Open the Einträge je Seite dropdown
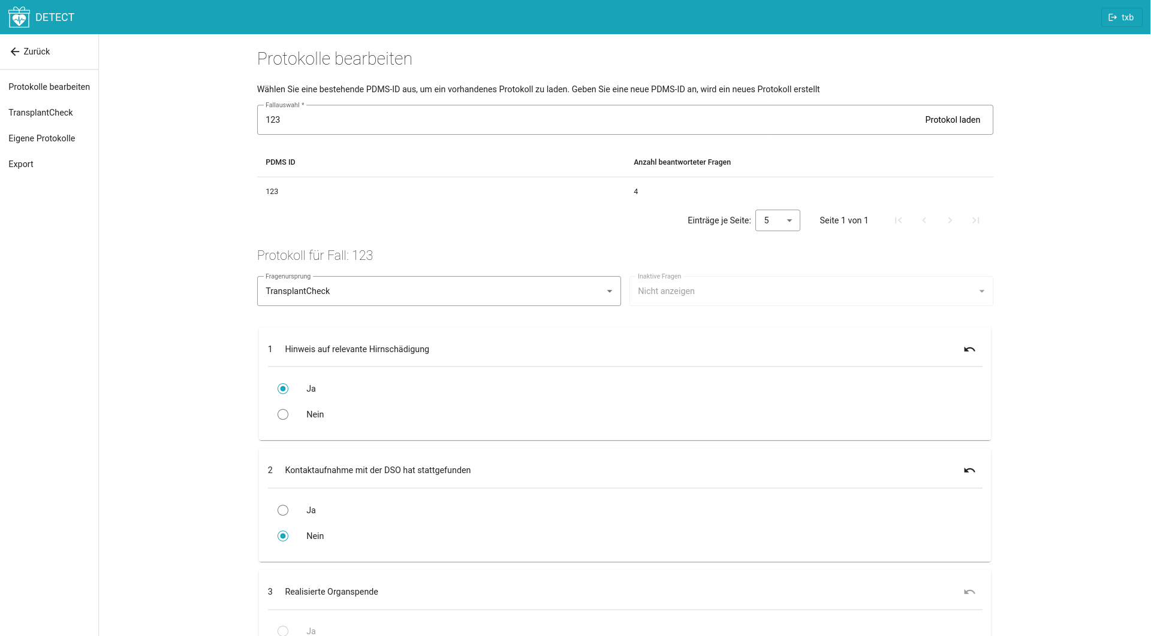Image resolution: width=1151 pixels, height=636 pixels. point(777,220)
